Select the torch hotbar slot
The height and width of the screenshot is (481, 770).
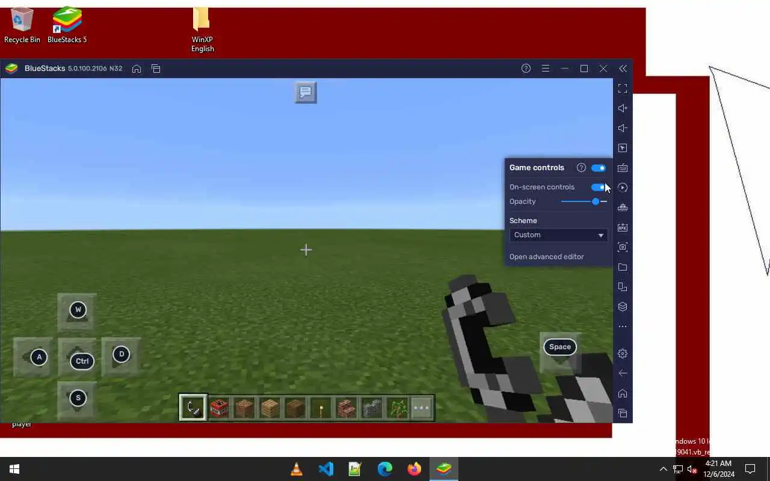point(321,408)
